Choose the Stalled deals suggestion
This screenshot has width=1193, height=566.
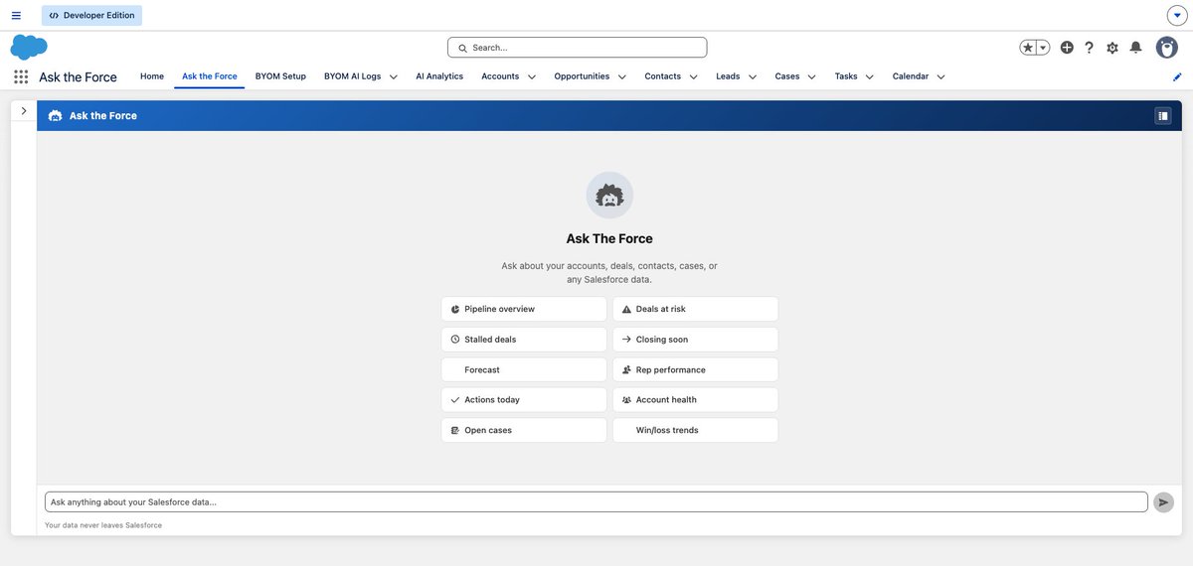click(x=524, y=340)
